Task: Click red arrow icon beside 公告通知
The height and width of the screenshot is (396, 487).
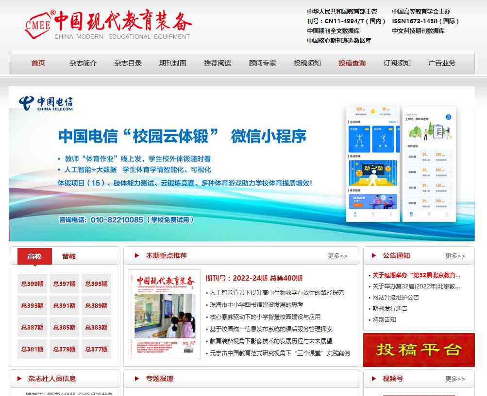Action: [374, 255]
